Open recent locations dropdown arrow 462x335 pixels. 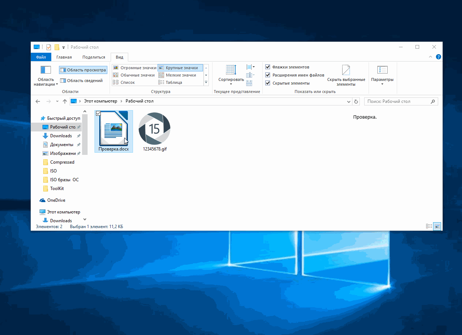(57, 101)
